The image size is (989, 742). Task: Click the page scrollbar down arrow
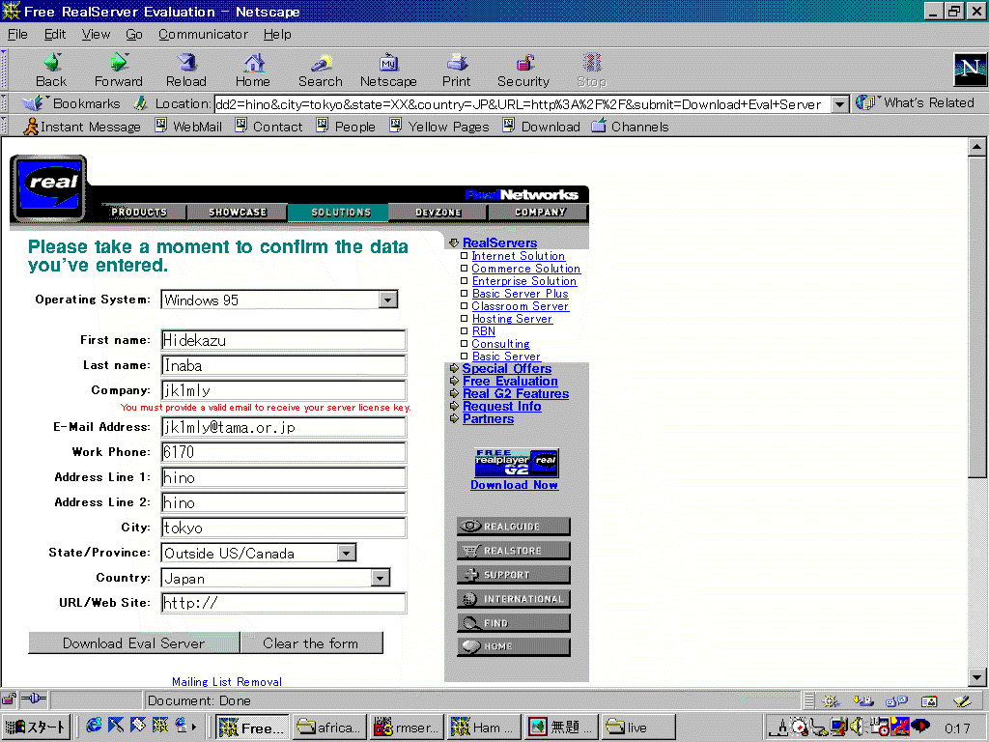click(976, 677)
